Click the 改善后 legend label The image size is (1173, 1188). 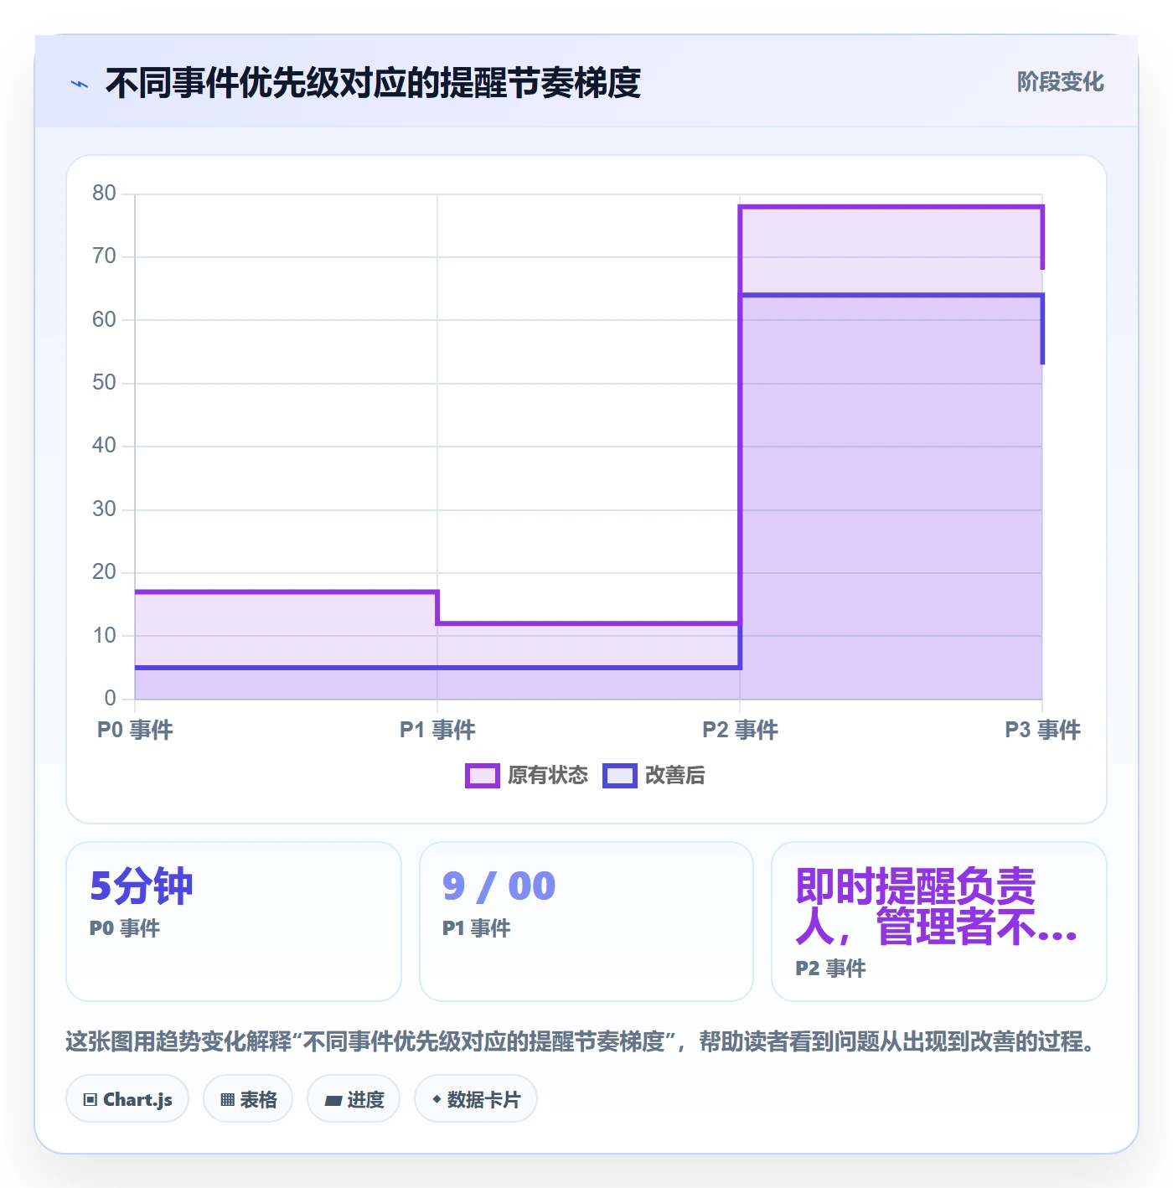674,776
